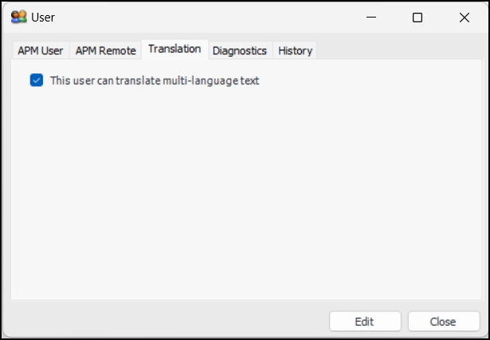The height and width of the screenshot is (340, 490).
Task: Open the APM Remote tab
Action: point(106,50)
